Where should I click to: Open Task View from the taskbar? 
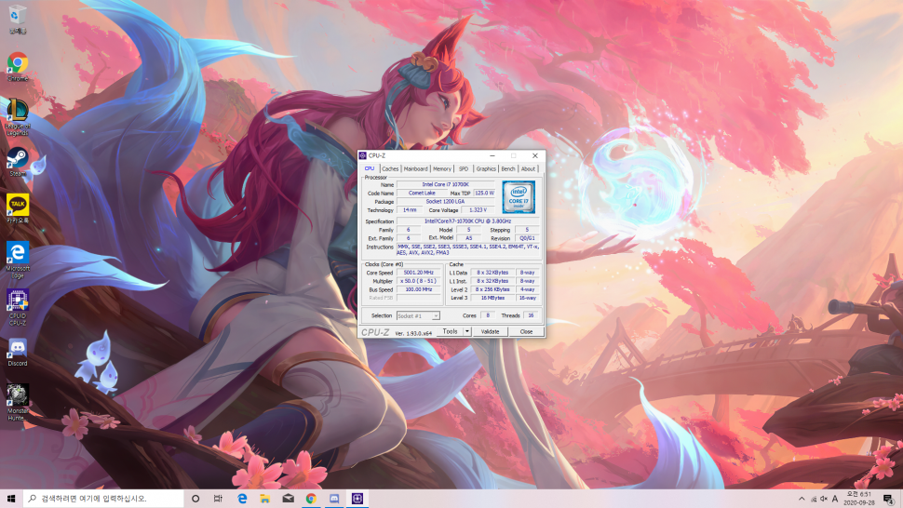[218, 498]
